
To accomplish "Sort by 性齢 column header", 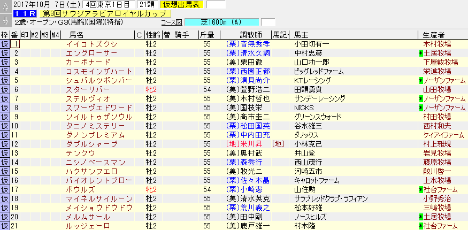I will pyautogui.click(x=153, y=35).
